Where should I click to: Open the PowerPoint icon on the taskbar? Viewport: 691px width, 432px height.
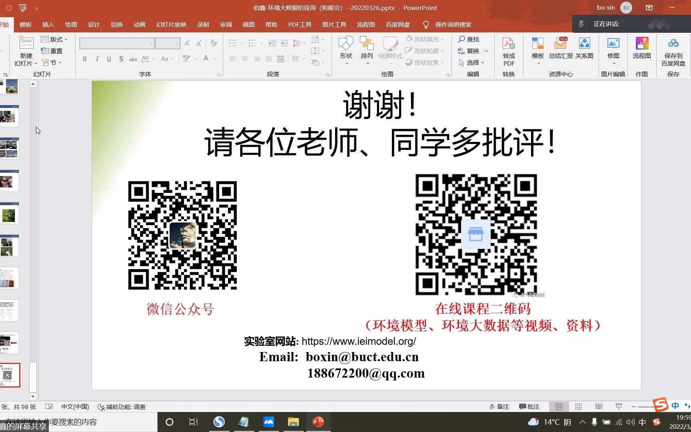click(318, 422)
